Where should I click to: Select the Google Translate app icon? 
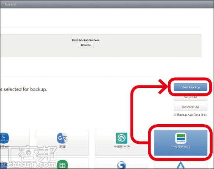coord(62,138)
